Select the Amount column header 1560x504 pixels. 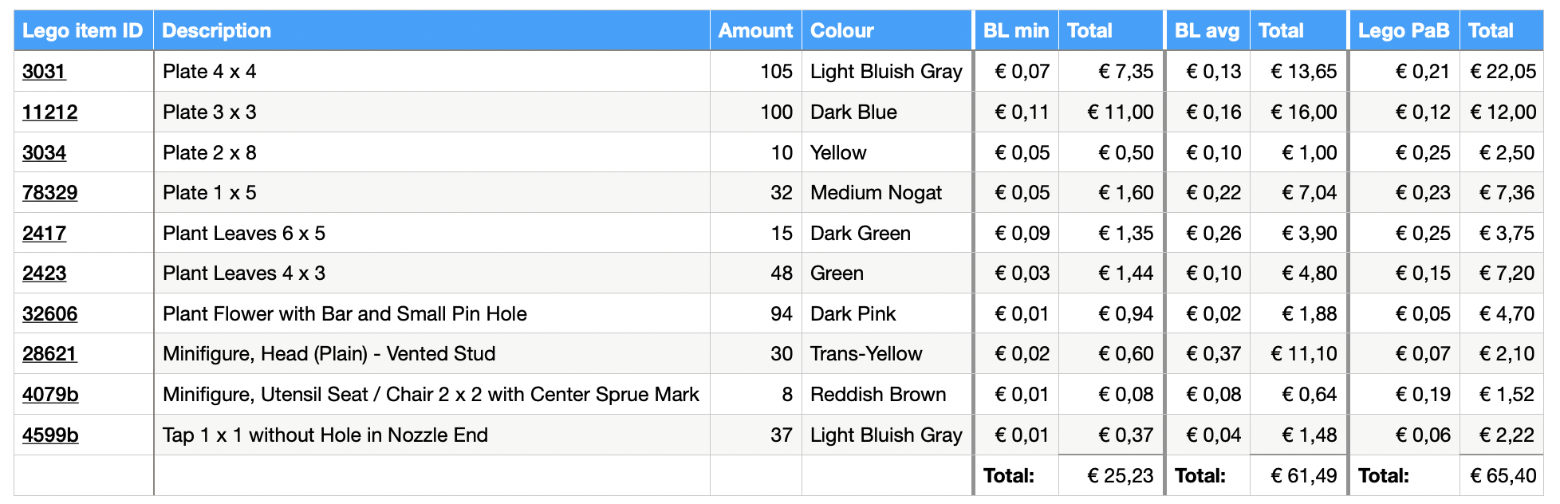point(754,31)
